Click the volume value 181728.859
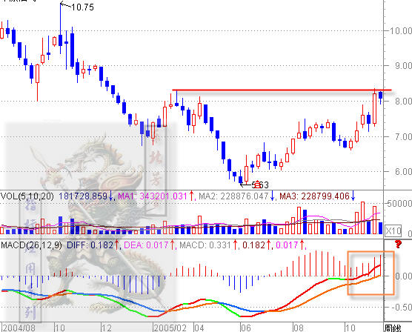 pyautogui.click(x=83, y=196)
